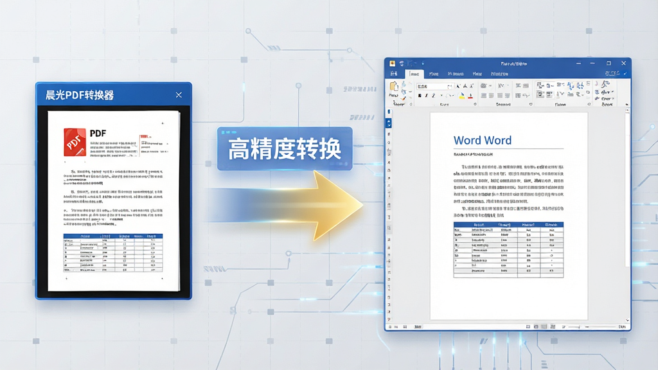This screenshot has width=658, height=370.
Task: Center paragraph text in Word
Action: (492, 96)
